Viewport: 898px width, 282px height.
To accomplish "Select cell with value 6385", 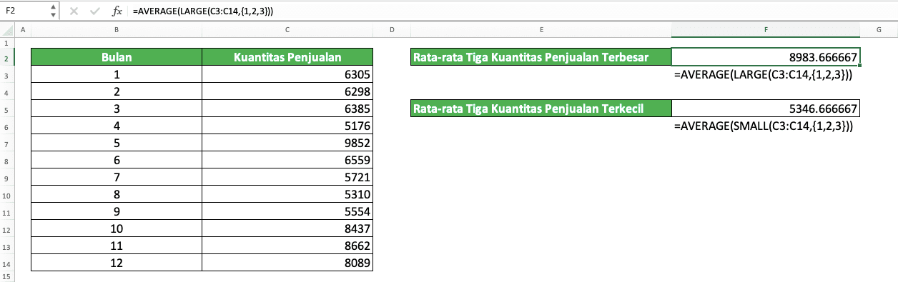I will click(287, 109).
